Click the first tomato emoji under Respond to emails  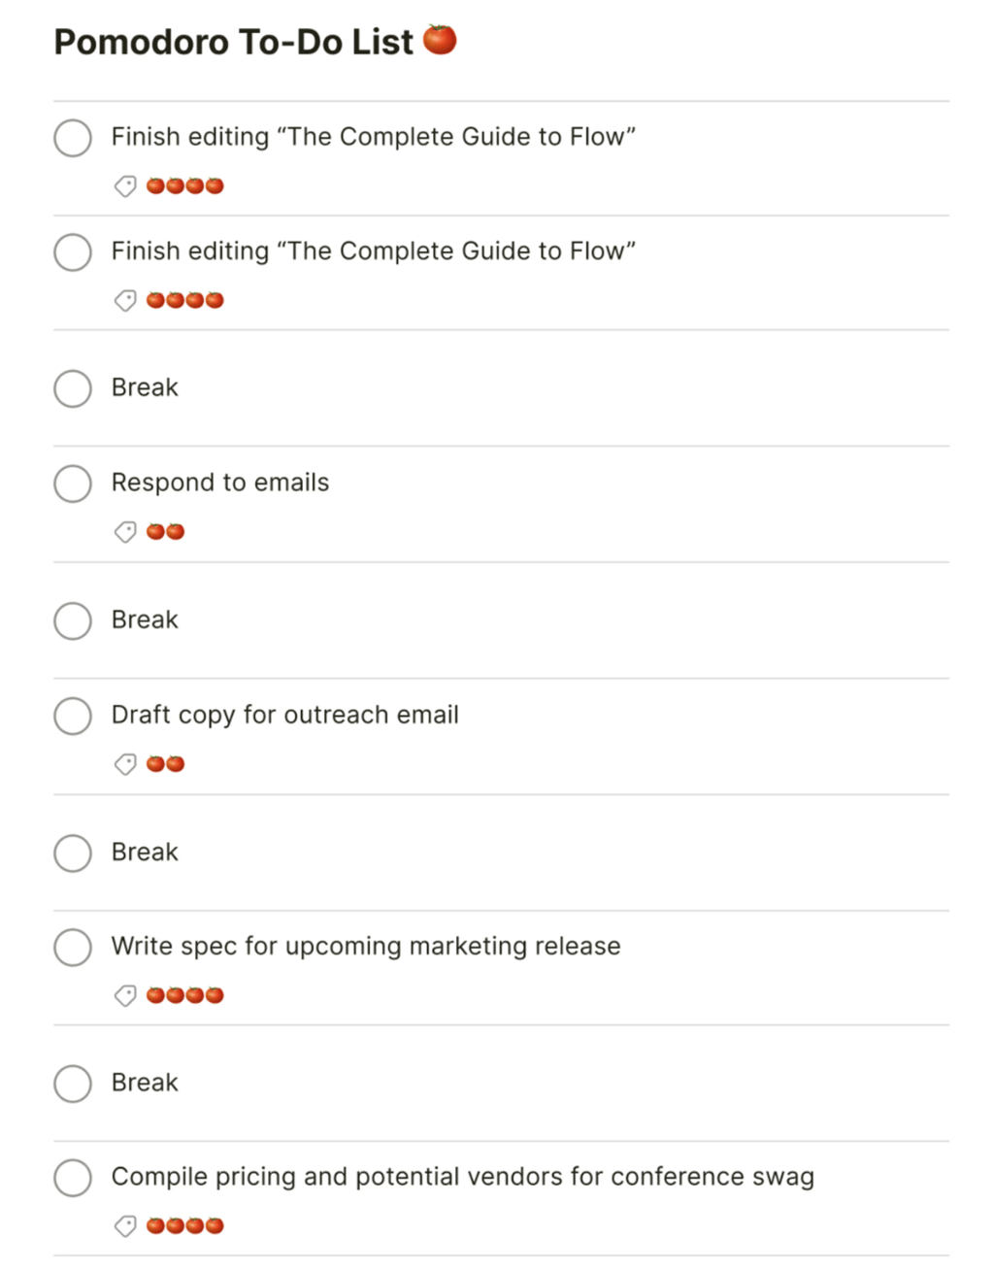[x=157, y=531]
